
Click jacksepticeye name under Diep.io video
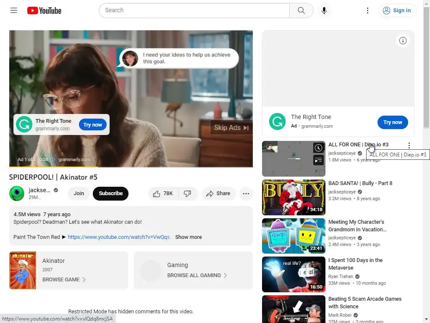pos(342,153)
